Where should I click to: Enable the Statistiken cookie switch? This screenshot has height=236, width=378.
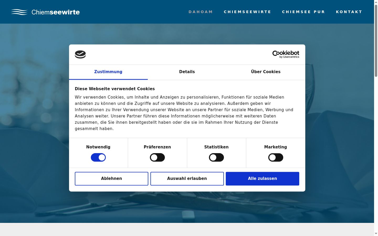pos(216,158)
